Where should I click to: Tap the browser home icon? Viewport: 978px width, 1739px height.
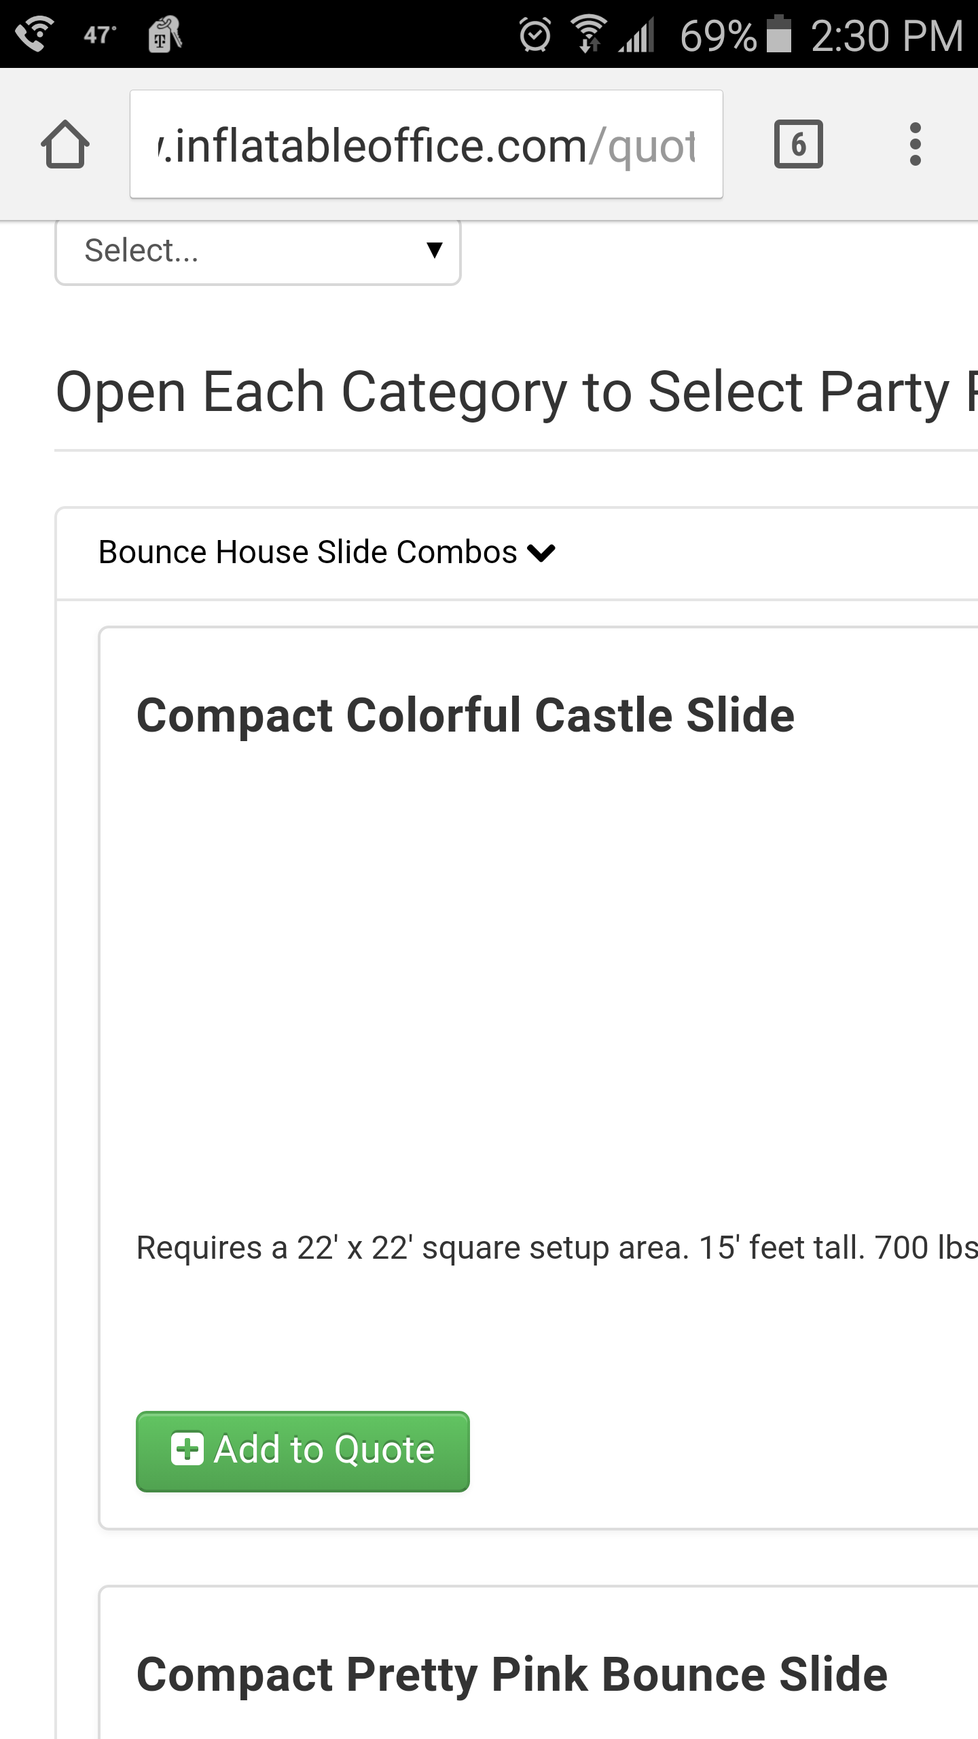pos(65,144)
